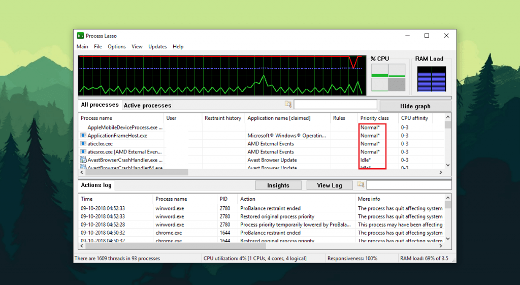Open the Updates menu
This screenshot has height=285, width=520.
point(157,46)
